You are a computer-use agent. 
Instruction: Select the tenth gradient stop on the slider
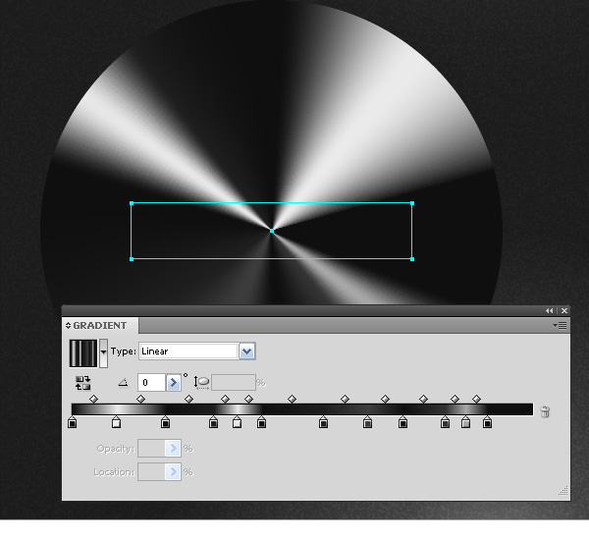pos(445,422)
